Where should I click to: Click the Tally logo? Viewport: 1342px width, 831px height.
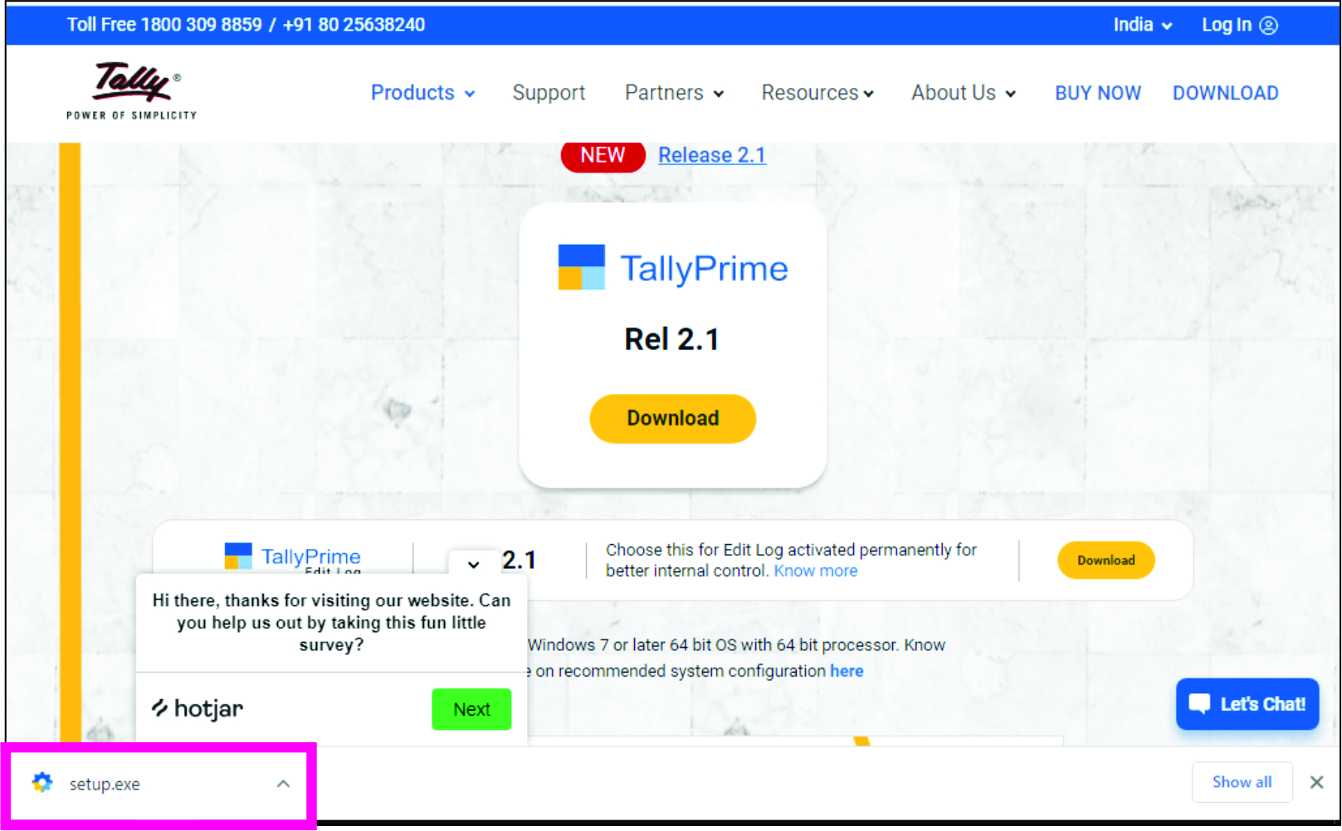pos(131,90)
